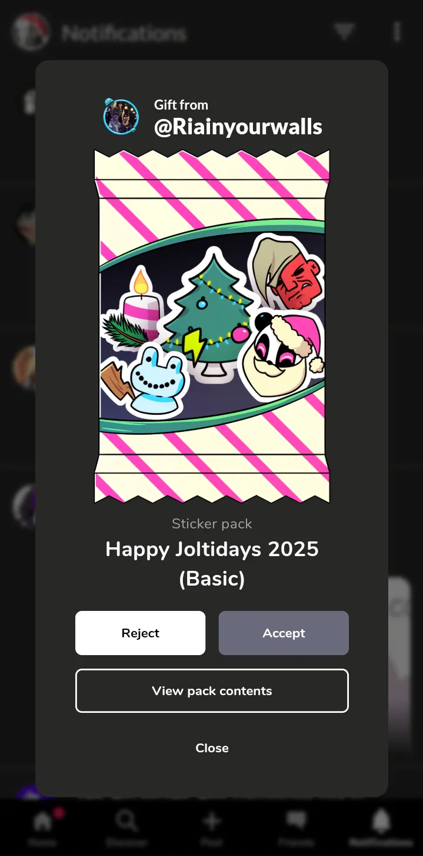Open the Home tab in bottom bar
423x856 pixels.
42,826
